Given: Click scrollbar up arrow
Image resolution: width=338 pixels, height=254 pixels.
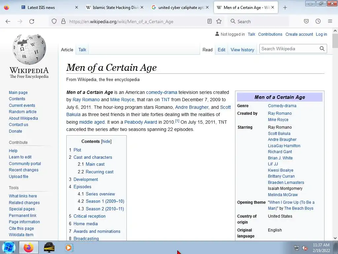Looking at the screenshot, I should pos(335,31).
